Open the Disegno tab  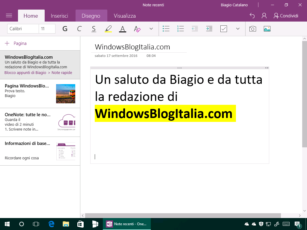point(91,16)
